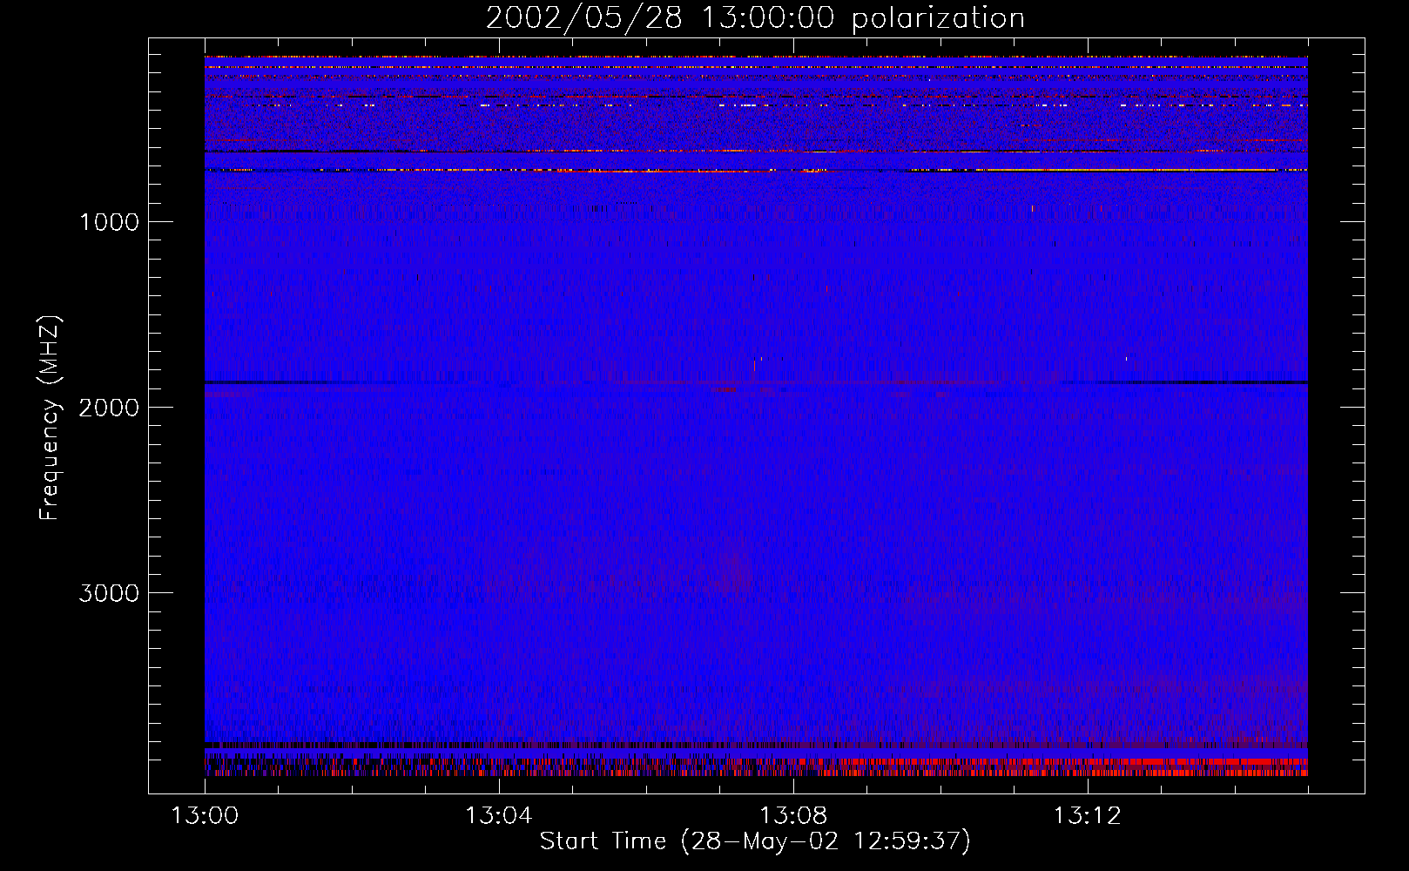Click the 'Start Time (28-May-02 12:59:37)' axis label
The width and height of the screenshot is (1409, 871).
click(x=755, y=841)
